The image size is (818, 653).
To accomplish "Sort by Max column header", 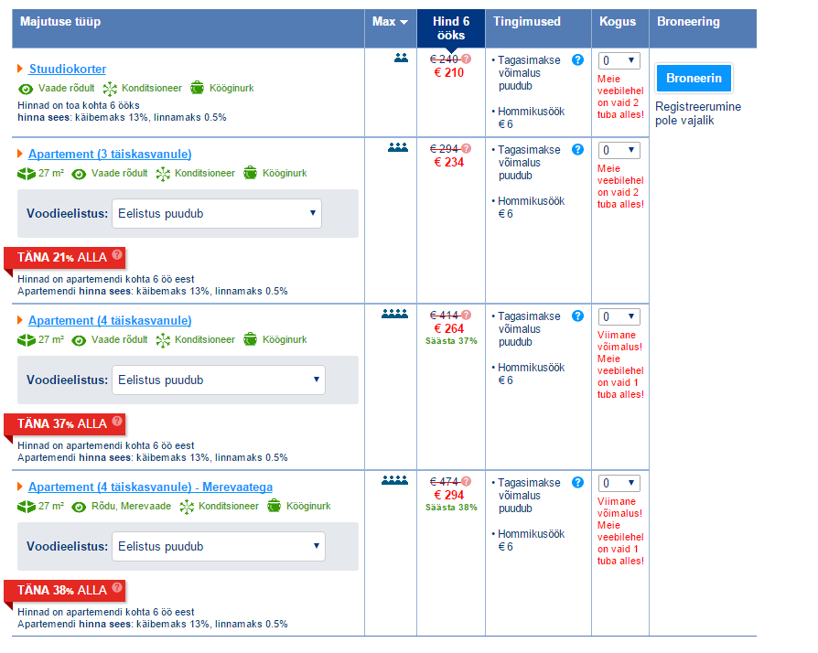I will pyautogui.click(x=390, y=22).
